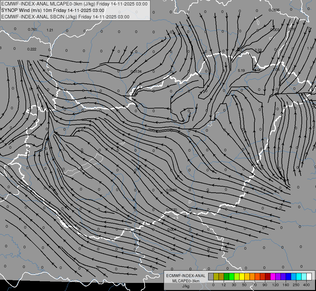The height and width of the screenshot is (291, 316).
Task: Click the 2.19 map value
Action: click(292, 29)
